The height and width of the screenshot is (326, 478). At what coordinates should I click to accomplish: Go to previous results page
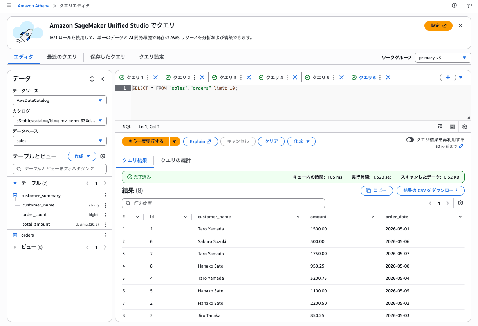[430, 203]
